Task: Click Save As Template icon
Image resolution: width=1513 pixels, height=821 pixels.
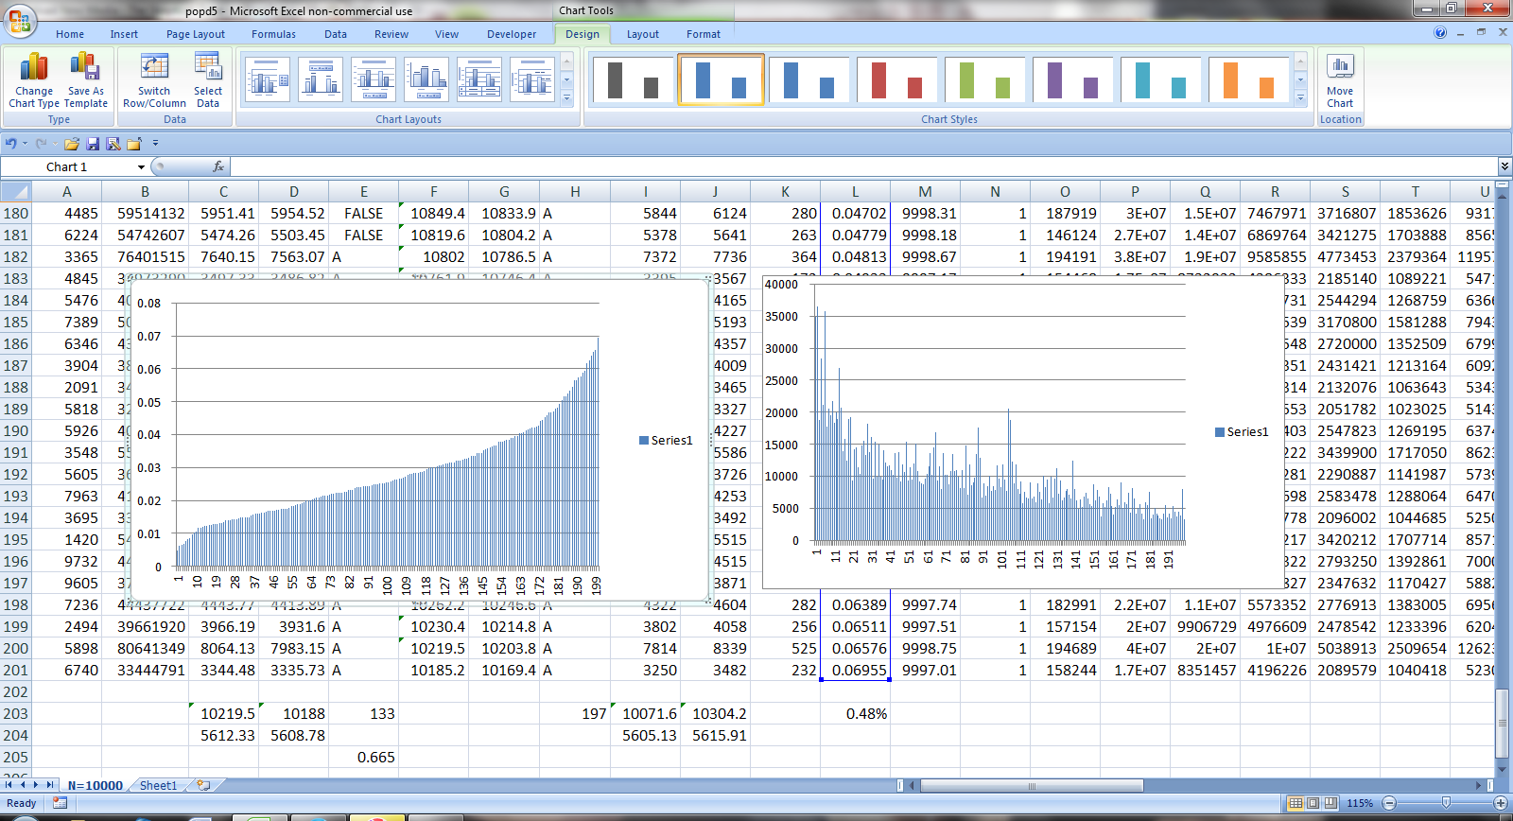Action: (x=85, y=69)
